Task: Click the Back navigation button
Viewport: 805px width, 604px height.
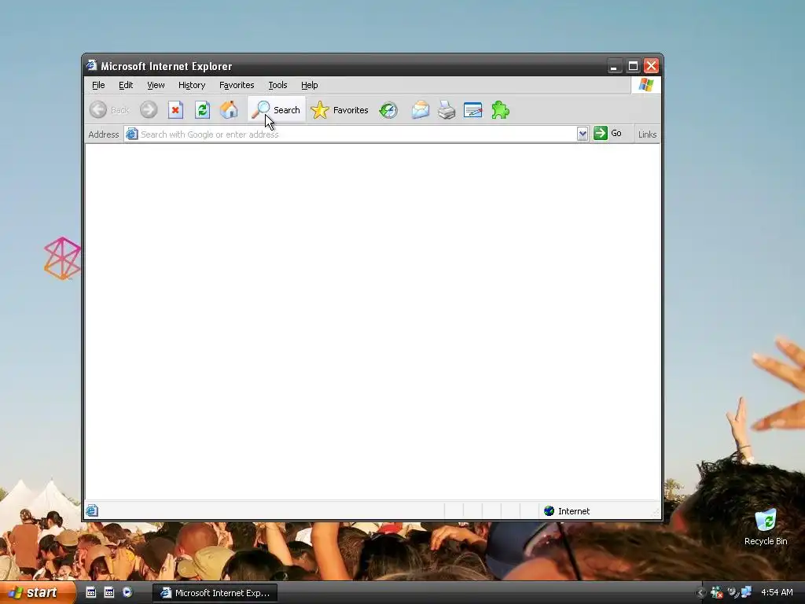Action: pyautogui.click(x=108, y=110)
